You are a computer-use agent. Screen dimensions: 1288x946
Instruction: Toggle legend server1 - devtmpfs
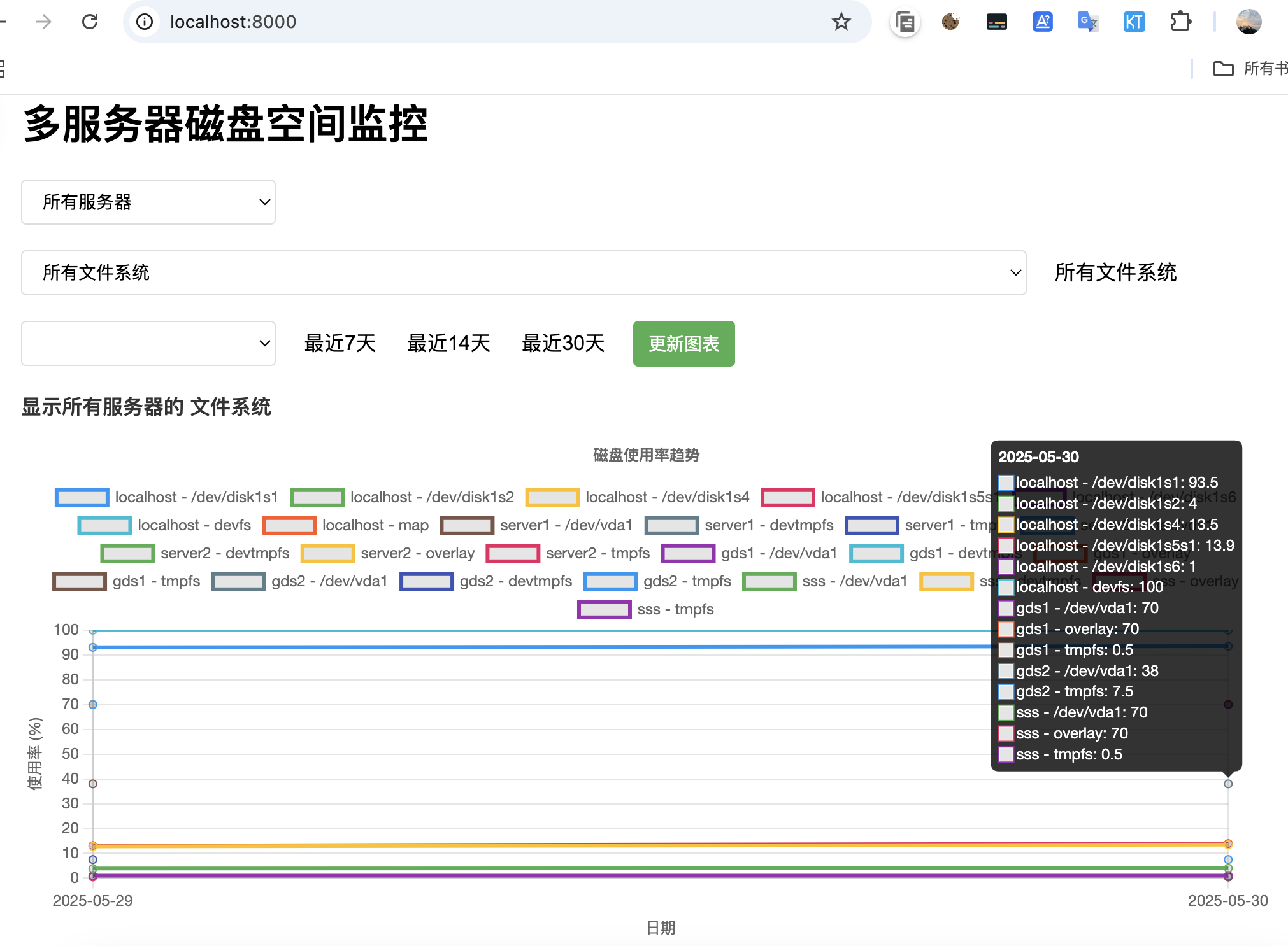coord(739,525)
